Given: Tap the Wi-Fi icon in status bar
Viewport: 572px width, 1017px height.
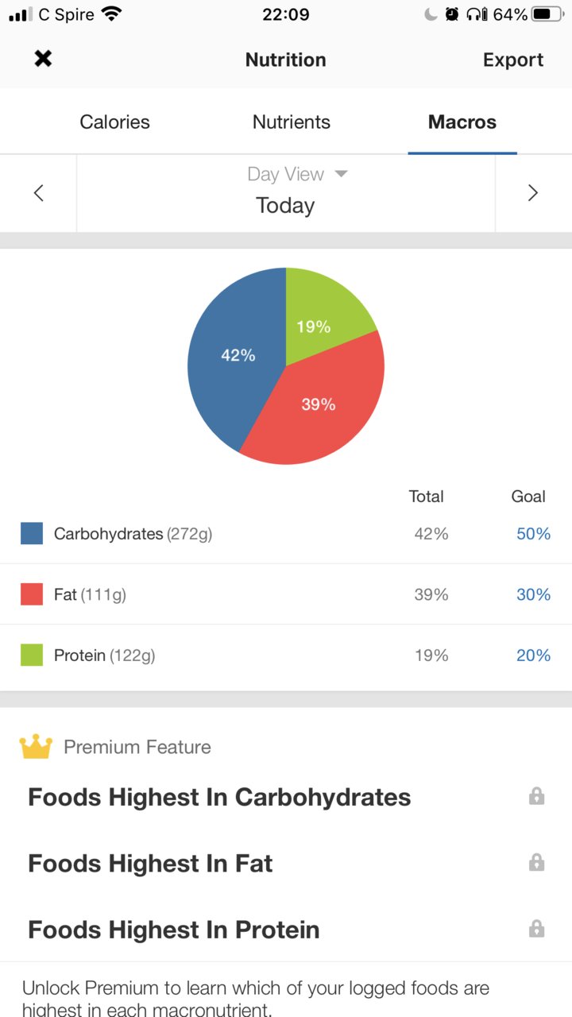Looking at the screenshot, I should point(112,14).
